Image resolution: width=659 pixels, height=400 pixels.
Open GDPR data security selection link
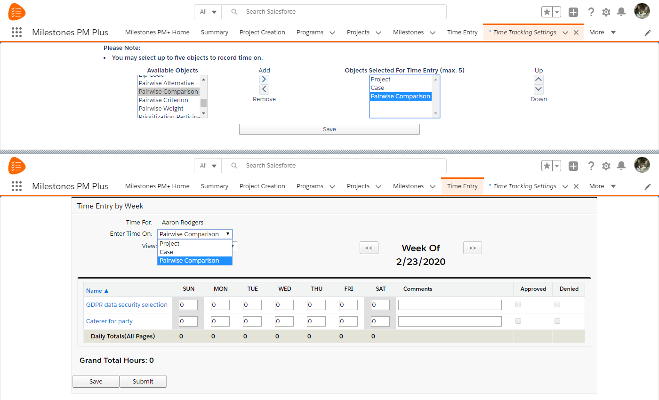[127, 305]
